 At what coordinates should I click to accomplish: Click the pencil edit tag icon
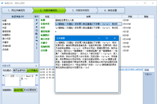click(37, 24)
